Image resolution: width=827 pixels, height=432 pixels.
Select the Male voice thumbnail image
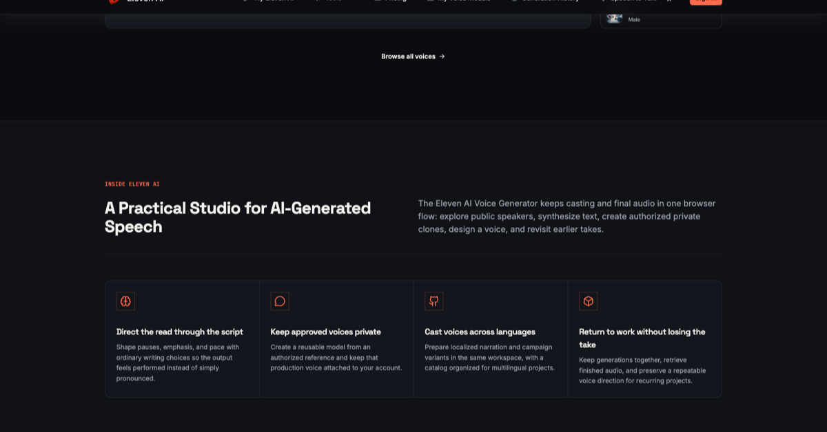tap(614, 18)
